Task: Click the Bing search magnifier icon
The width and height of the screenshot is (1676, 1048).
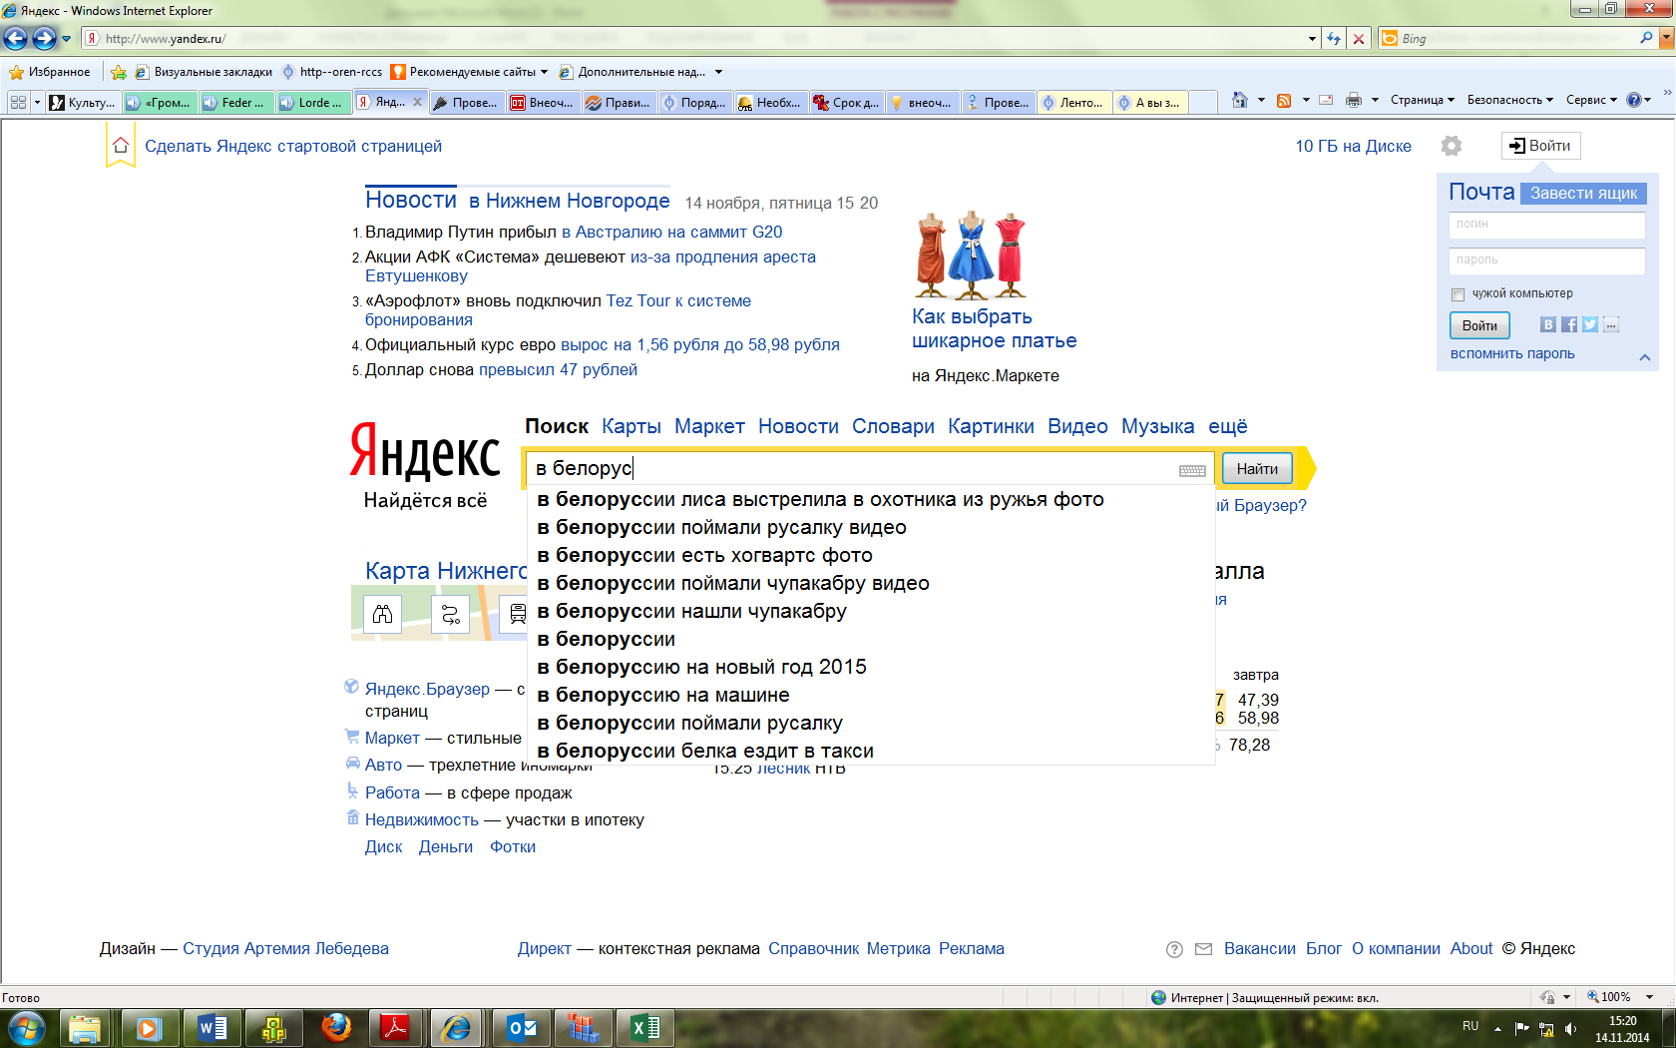Action: click(x=1646, y=38)
